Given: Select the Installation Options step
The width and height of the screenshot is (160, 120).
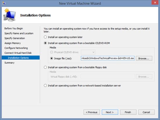Looking at the screenshot, I should (21, 58).
